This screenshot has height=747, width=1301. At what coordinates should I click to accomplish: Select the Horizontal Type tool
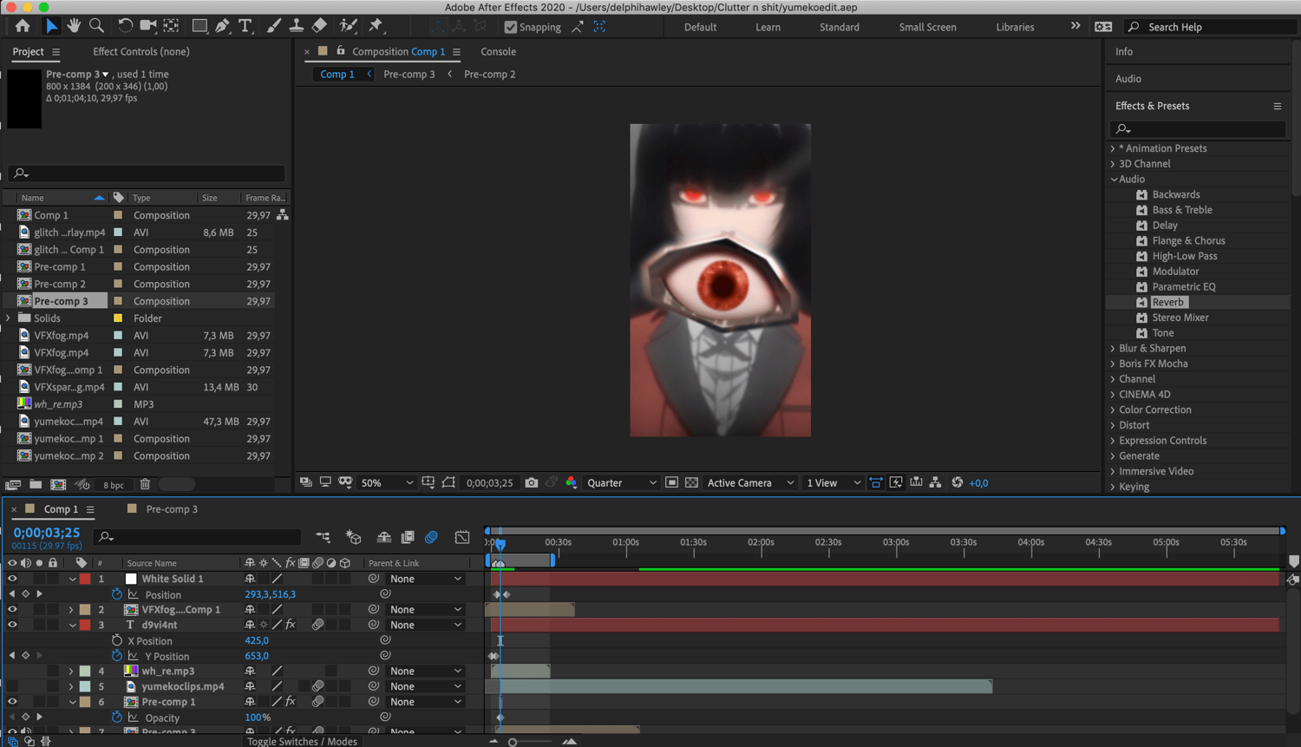point(245,26)
